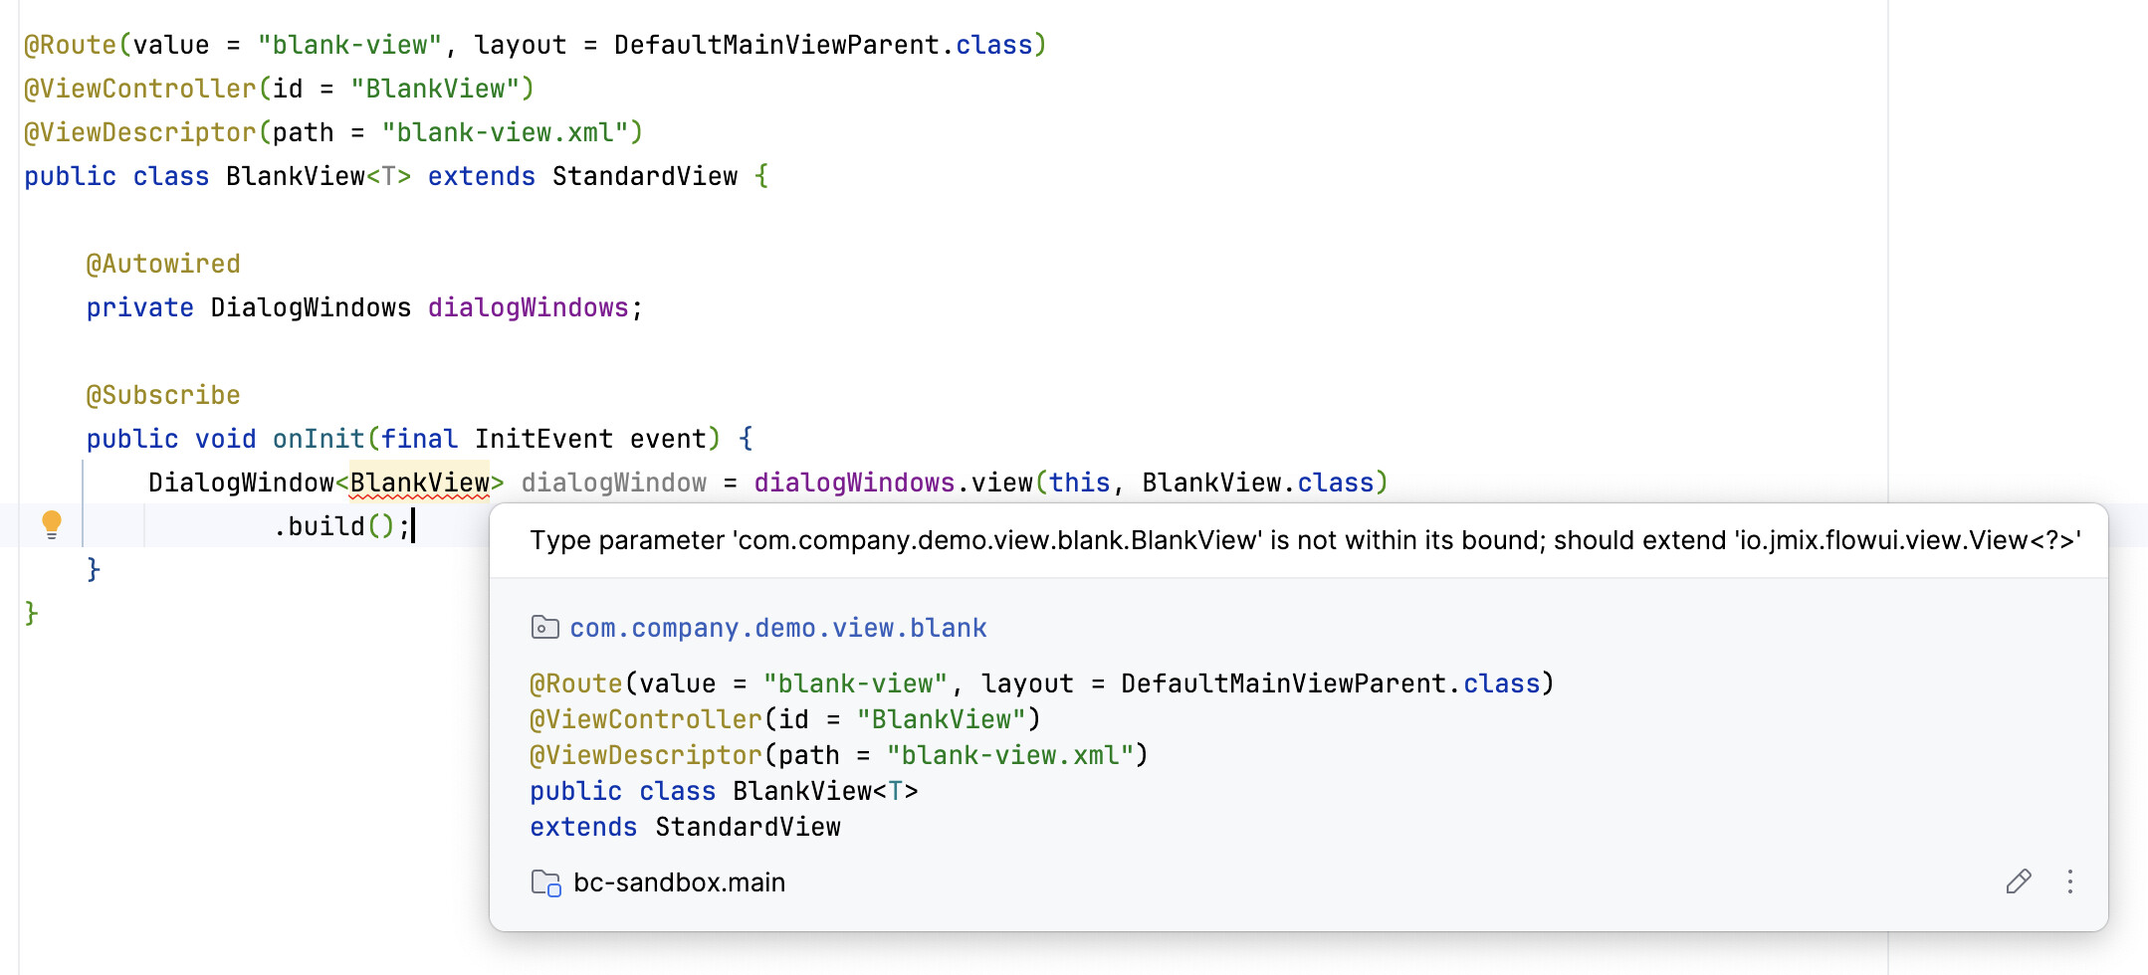Click the @ViewController annotation in the editor
Image resolution: width=2148 pixels, height=975 pixels.
pyautogui.click(x=140, y=89)
